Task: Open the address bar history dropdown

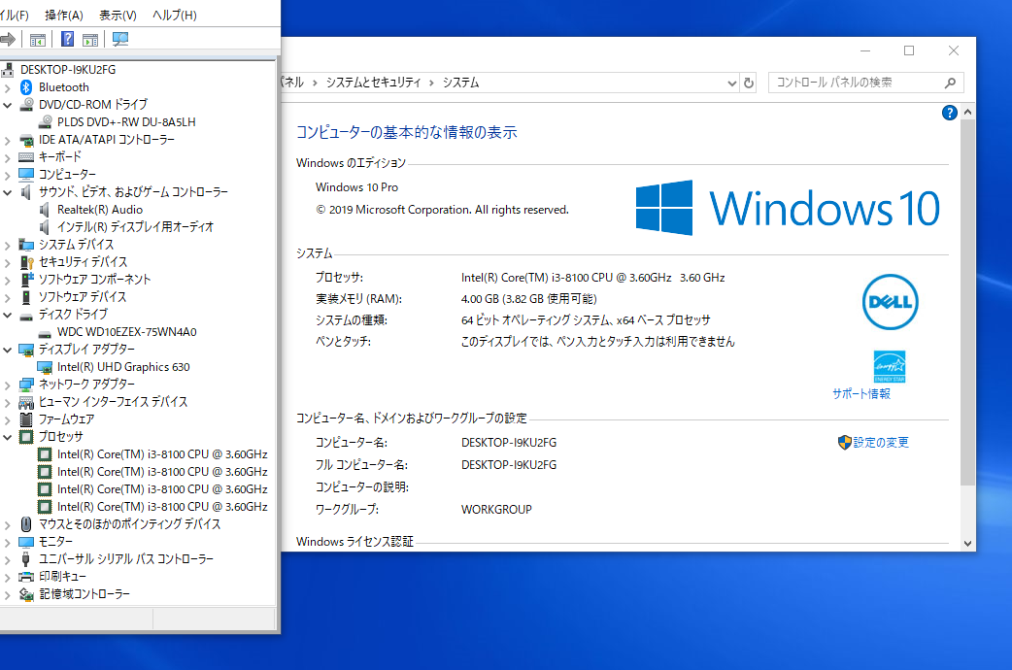Action: 732,83
